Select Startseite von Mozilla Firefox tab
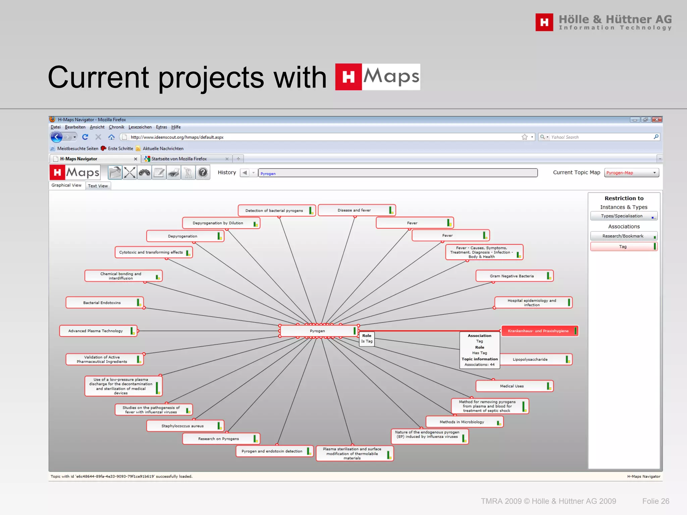 187,159
